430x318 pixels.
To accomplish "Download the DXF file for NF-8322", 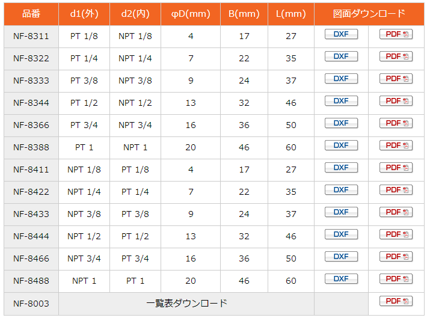I will tap(341, 57).
